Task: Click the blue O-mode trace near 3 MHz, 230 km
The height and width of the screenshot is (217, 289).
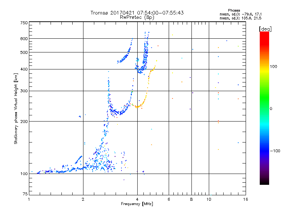Action: [x=118, y=112]
